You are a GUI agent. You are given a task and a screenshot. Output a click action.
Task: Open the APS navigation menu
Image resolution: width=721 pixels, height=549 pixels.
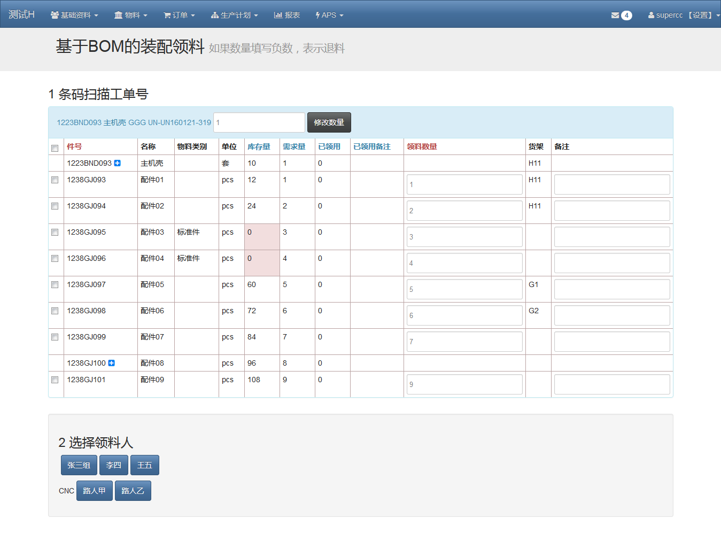pos(329,16)
